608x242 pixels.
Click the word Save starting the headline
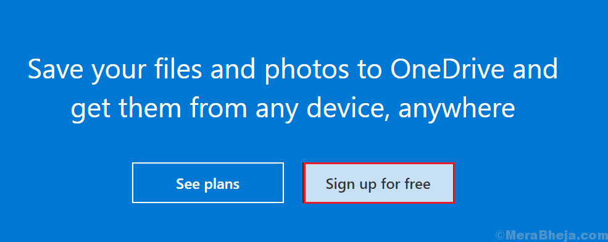pos(54,69)
